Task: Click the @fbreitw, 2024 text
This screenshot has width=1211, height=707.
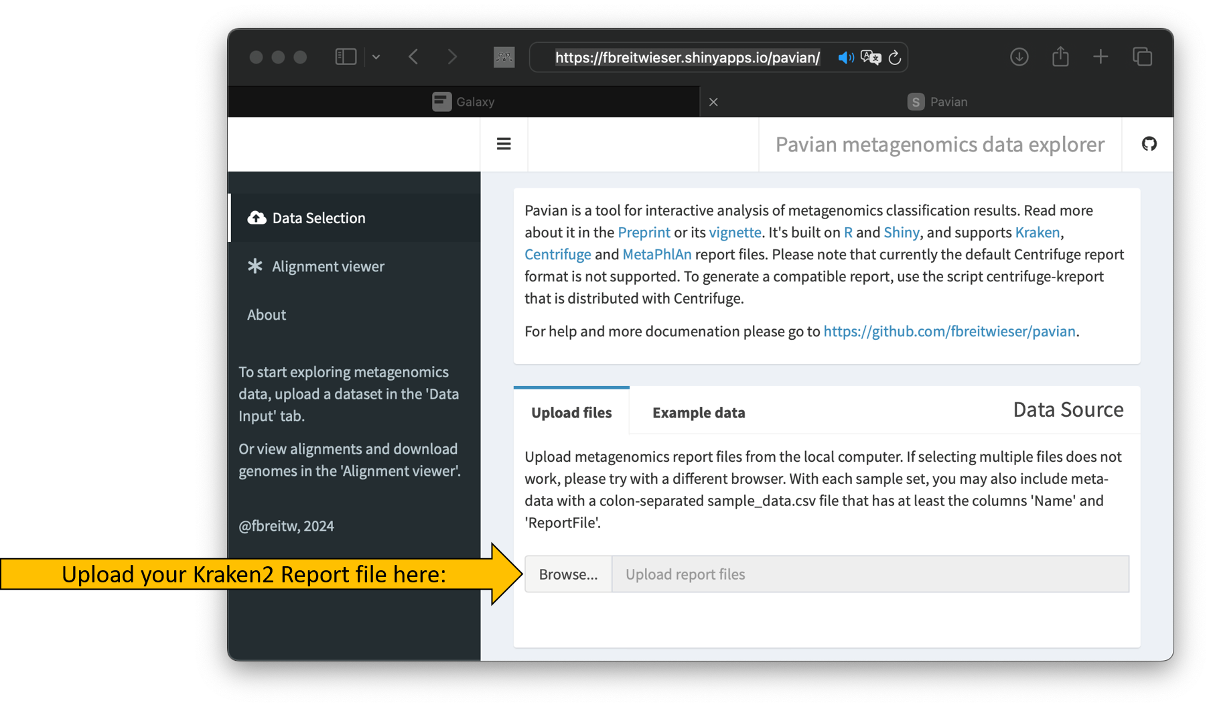Action: [x=287, y=526]
